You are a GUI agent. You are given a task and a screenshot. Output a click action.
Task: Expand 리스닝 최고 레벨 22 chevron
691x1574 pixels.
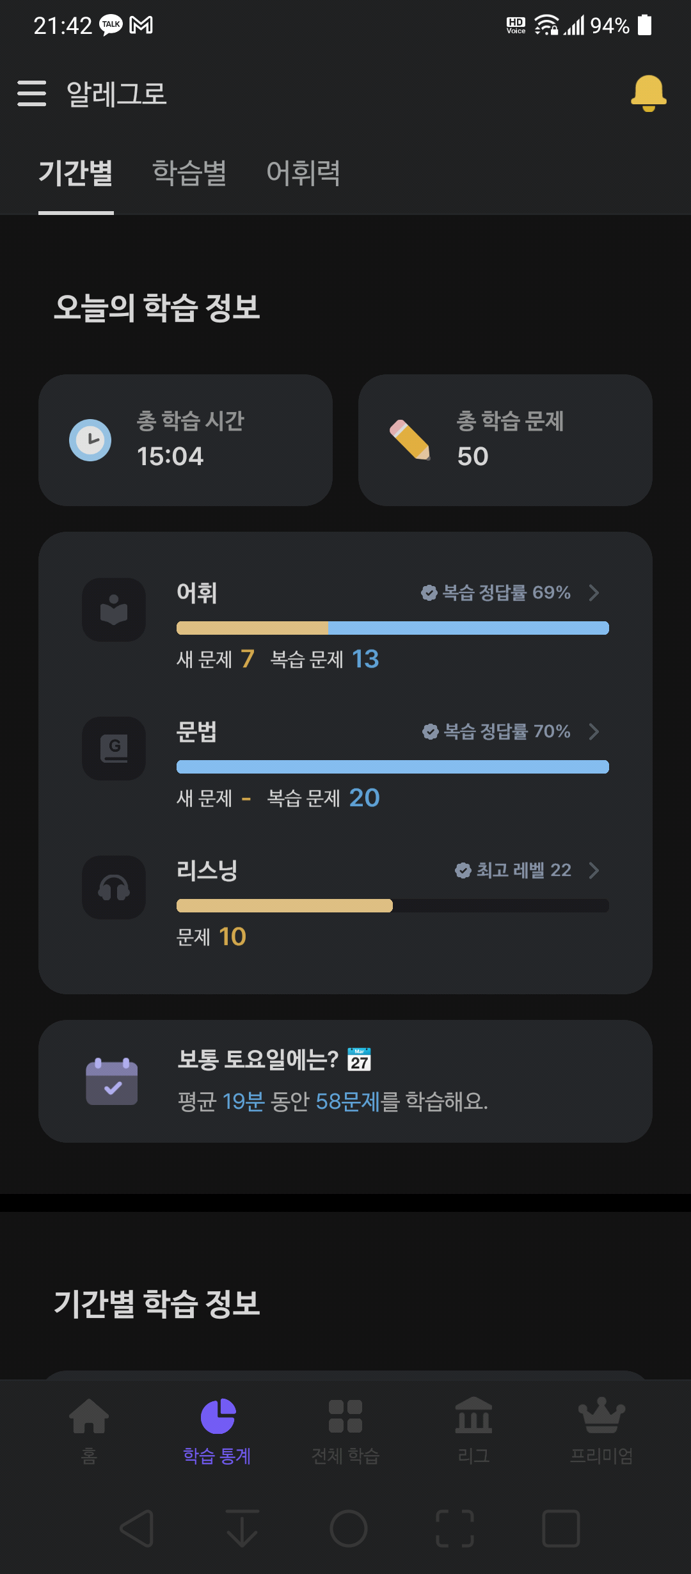(x=594, y=870)
